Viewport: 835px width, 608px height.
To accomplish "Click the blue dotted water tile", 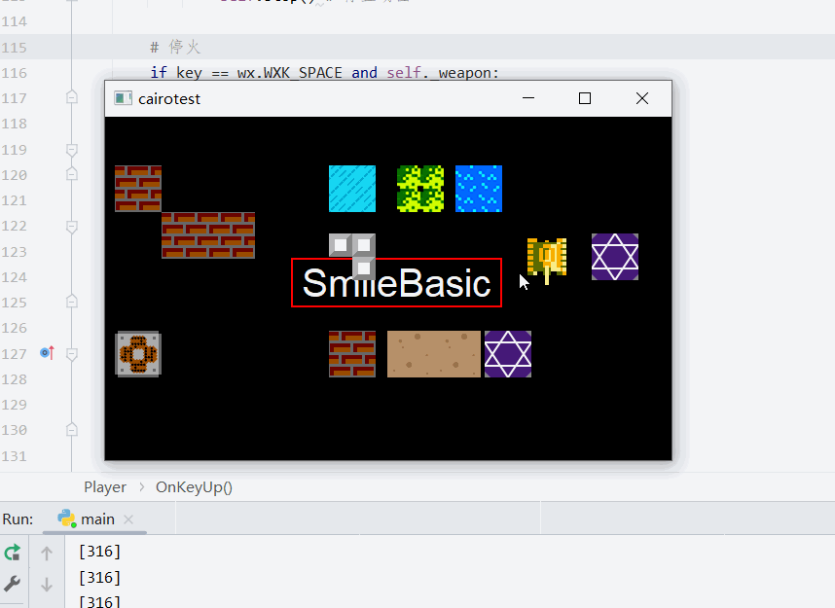I will (x=479, y=189).
